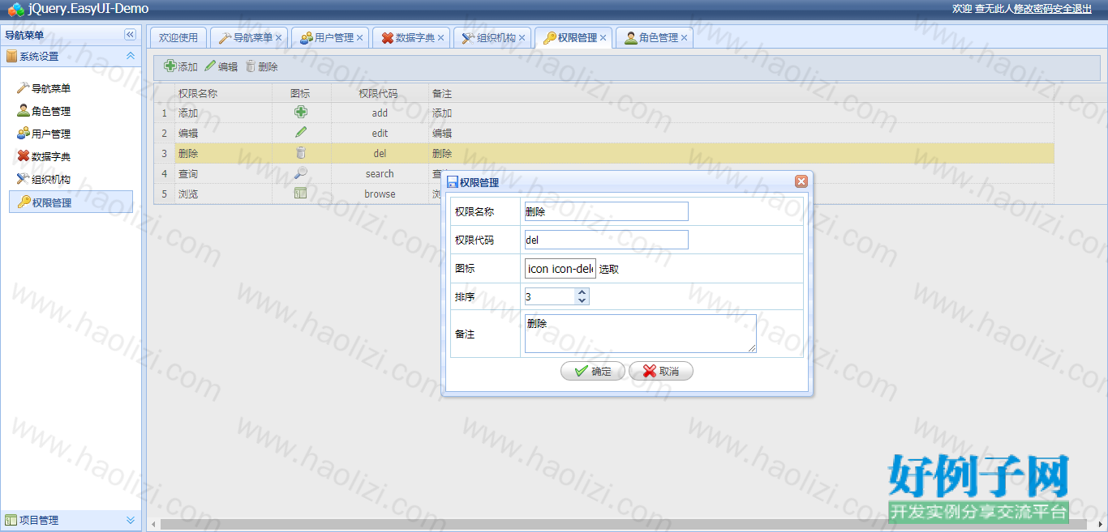Expand the 项目管理 accordion section
This screenshot has height=532, width=1108.
pos(130,521)
